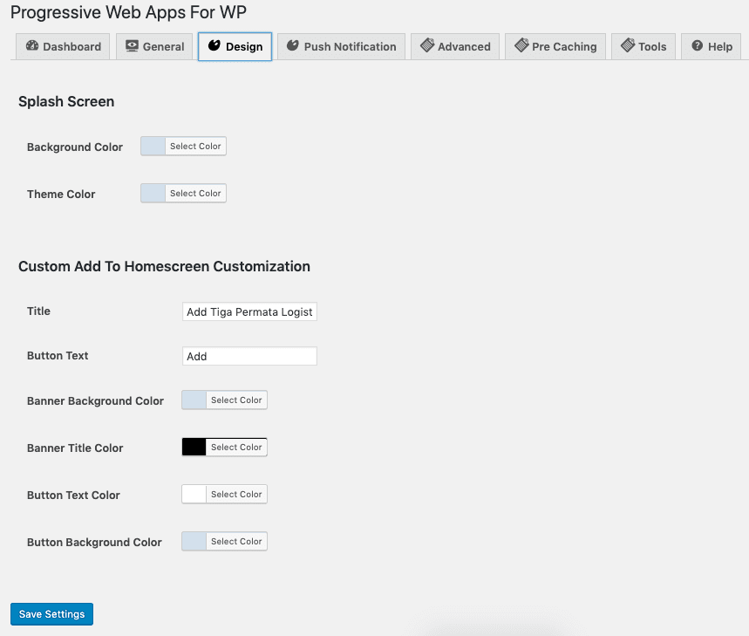The width and height of the screenshot is (749, 636).
Task: Click the white Button Text Color swatch
Action: pyautogui.click(x=194, y=495)
